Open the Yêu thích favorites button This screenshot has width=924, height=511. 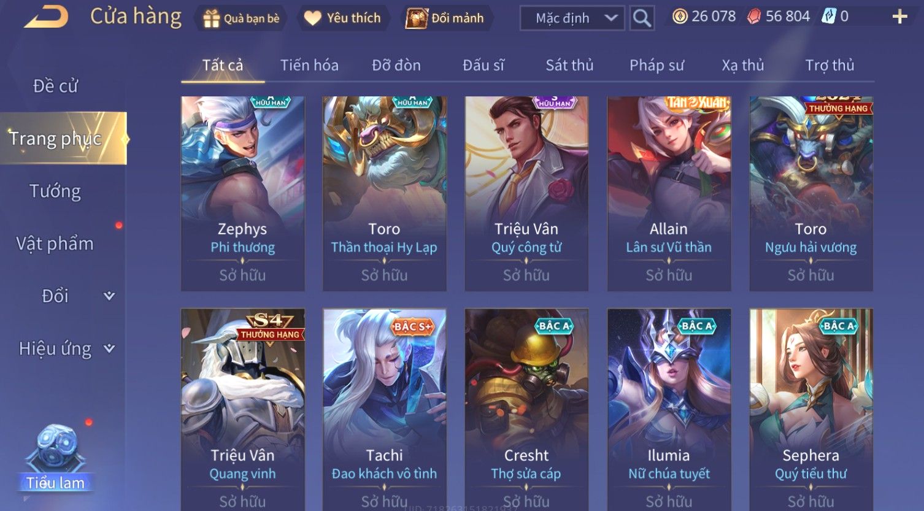[x=342, y=18]
